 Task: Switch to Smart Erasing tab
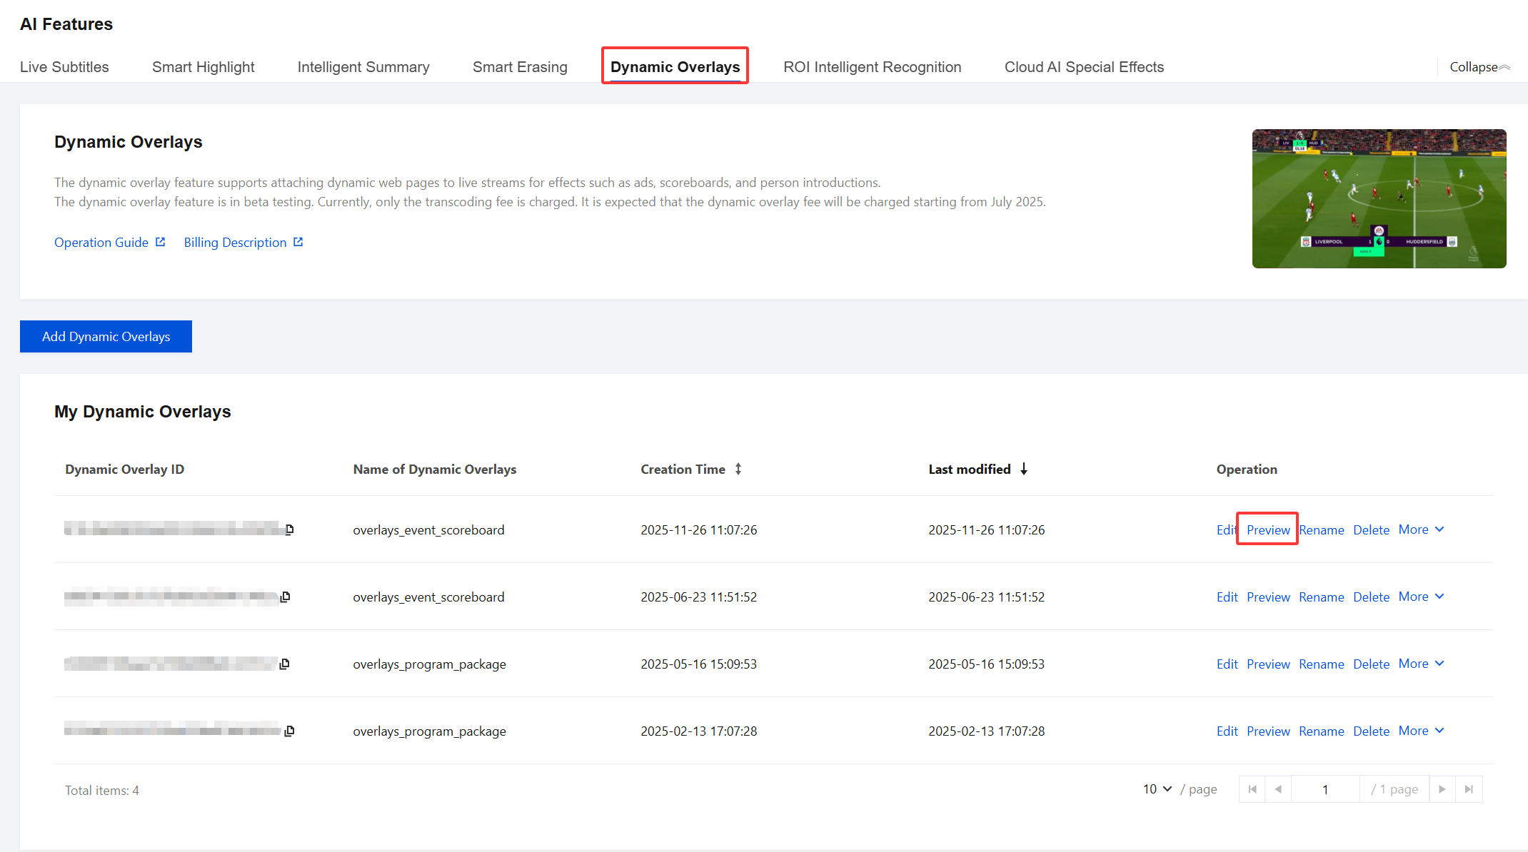[520, 67]
